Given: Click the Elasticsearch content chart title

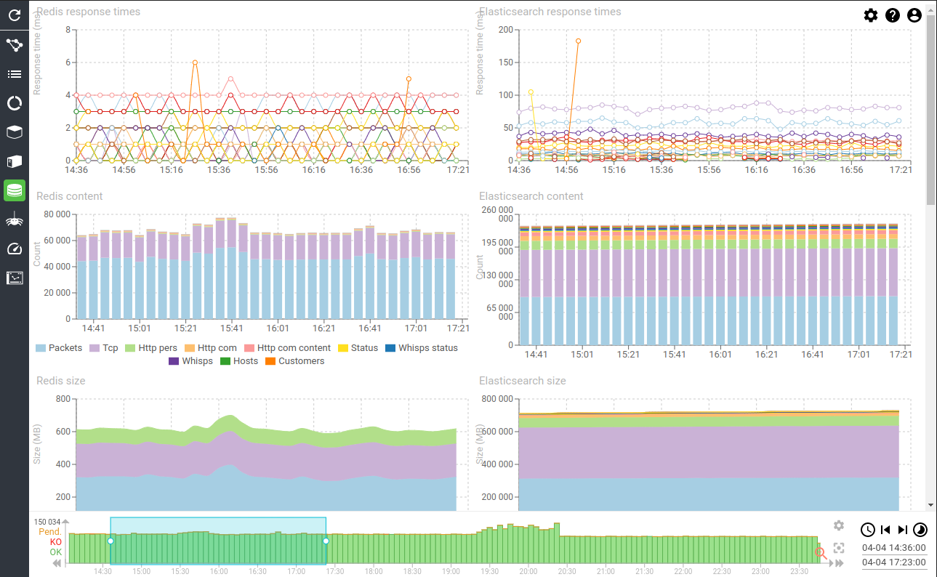Looking at the screenshot, I should coord(531,196).
